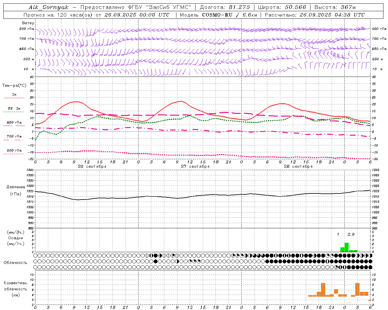Click the '26 сентября' date label
388x310 pixels.
(92, 167)
